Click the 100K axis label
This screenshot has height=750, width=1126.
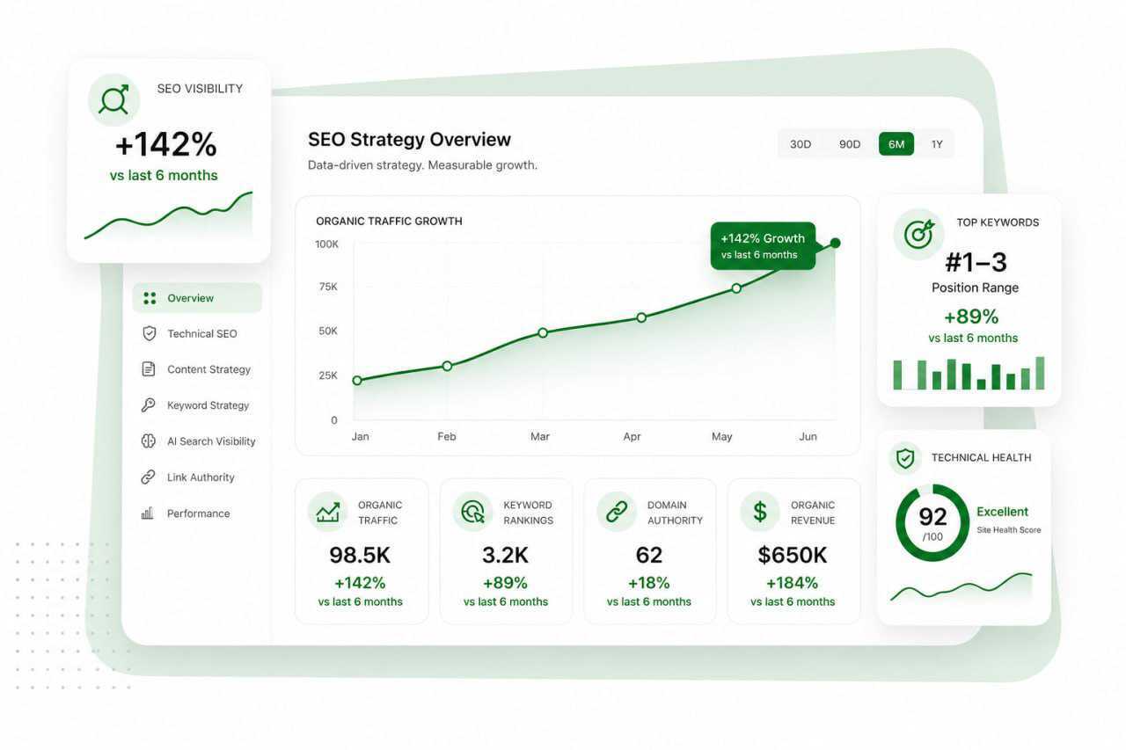[x=326, y=244]
